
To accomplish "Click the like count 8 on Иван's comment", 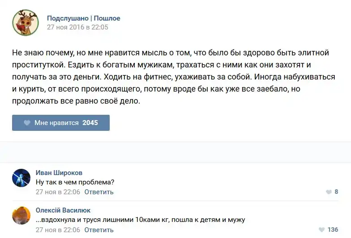I will (x=336, y=192).
